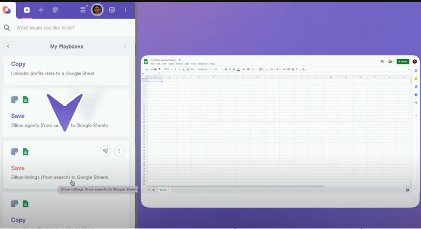Open the 'Copy LinkedIn profile data' playbook card

(66, 70)
